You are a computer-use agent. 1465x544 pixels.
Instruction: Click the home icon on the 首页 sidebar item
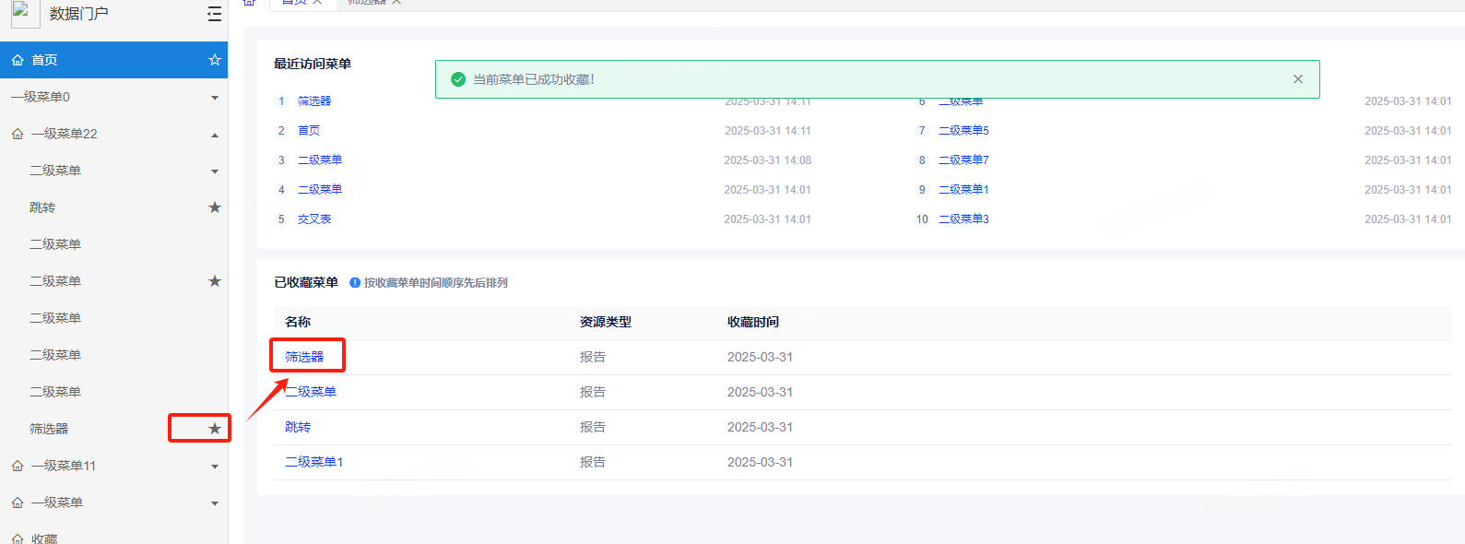[18, 60]
